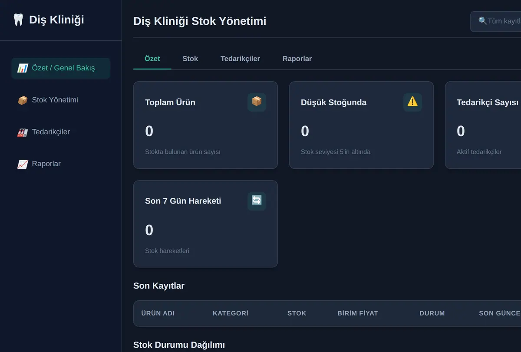Click the Özet bar chart sidebar icon

(x=23, y=68)
